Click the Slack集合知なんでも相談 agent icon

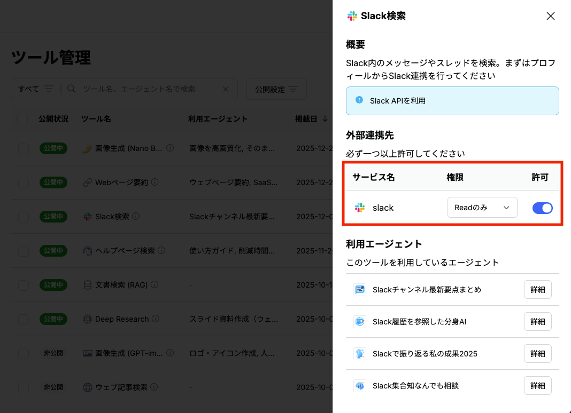(x=360, y=386)
